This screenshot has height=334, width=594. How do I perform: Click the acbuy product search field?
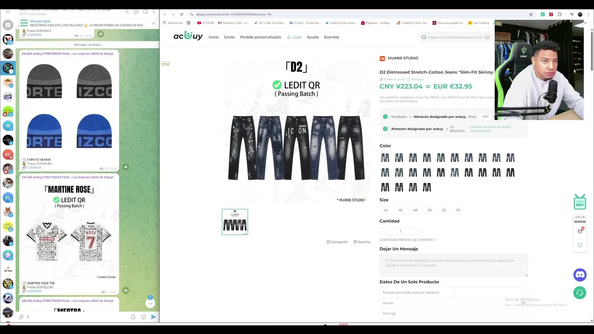pos(455,37)
